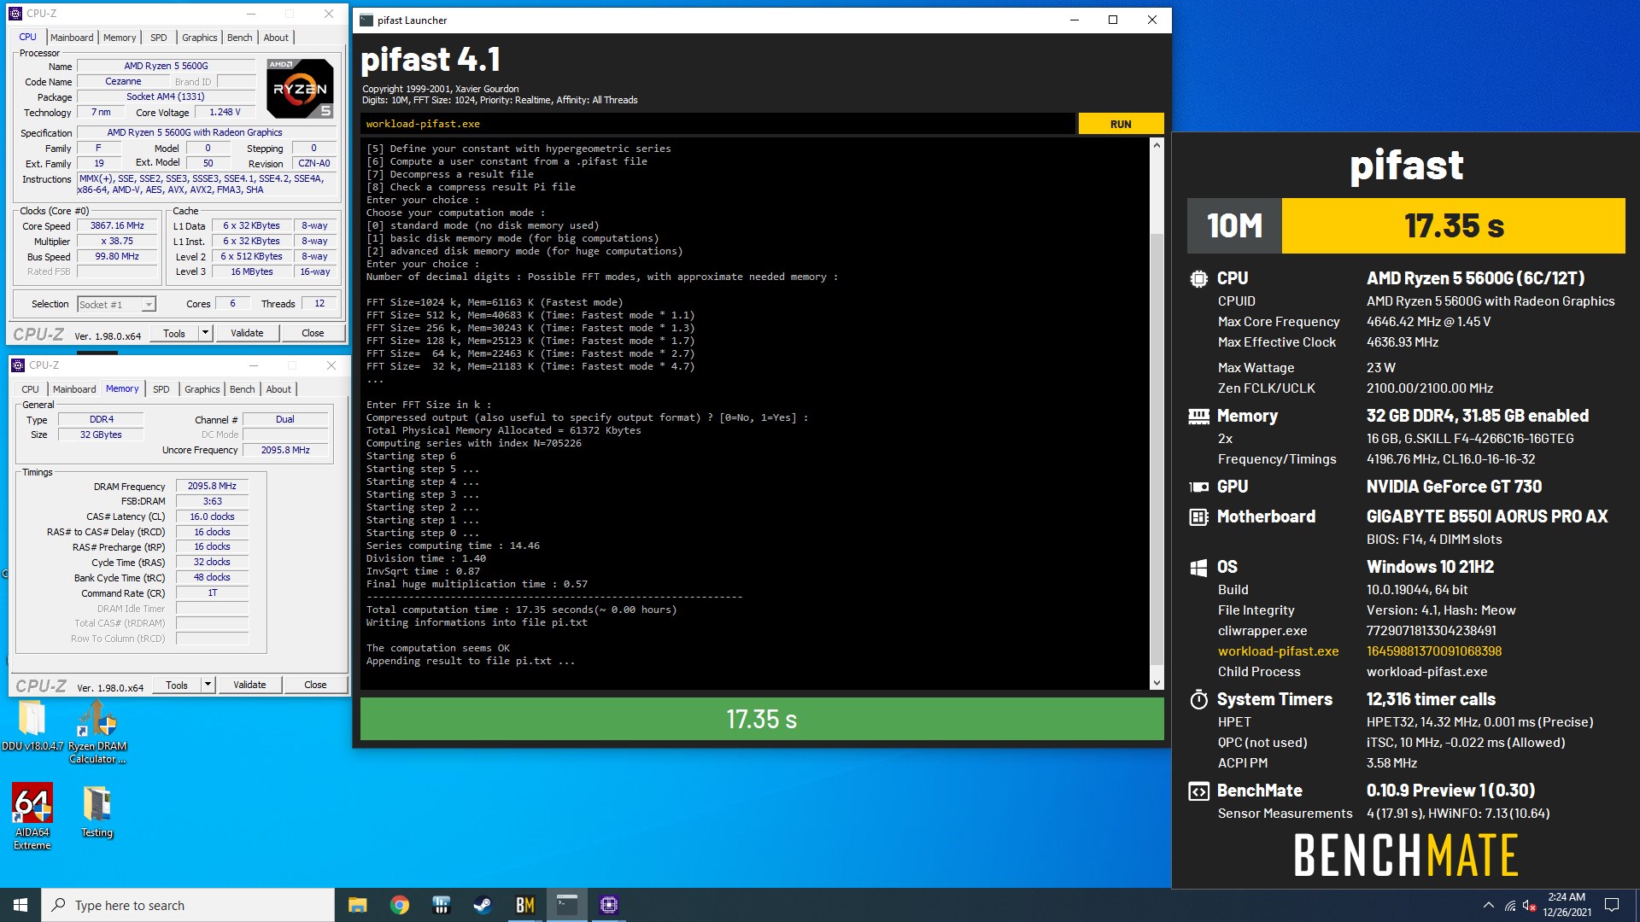Click the network tray icon
1640x922 pixels.
(1509, 905)
